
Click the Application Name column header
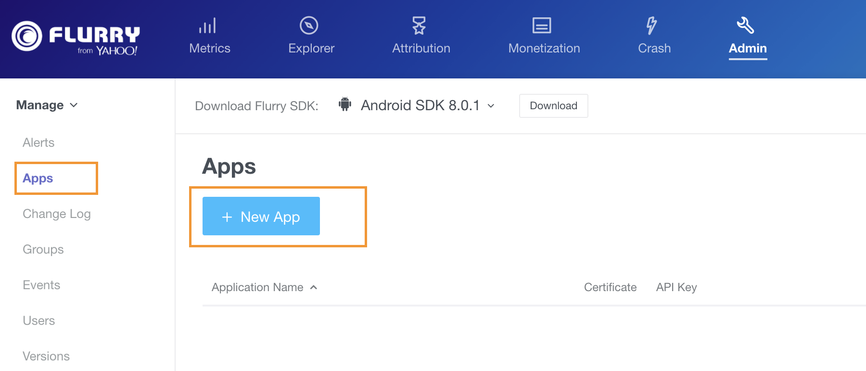(257, 287)
